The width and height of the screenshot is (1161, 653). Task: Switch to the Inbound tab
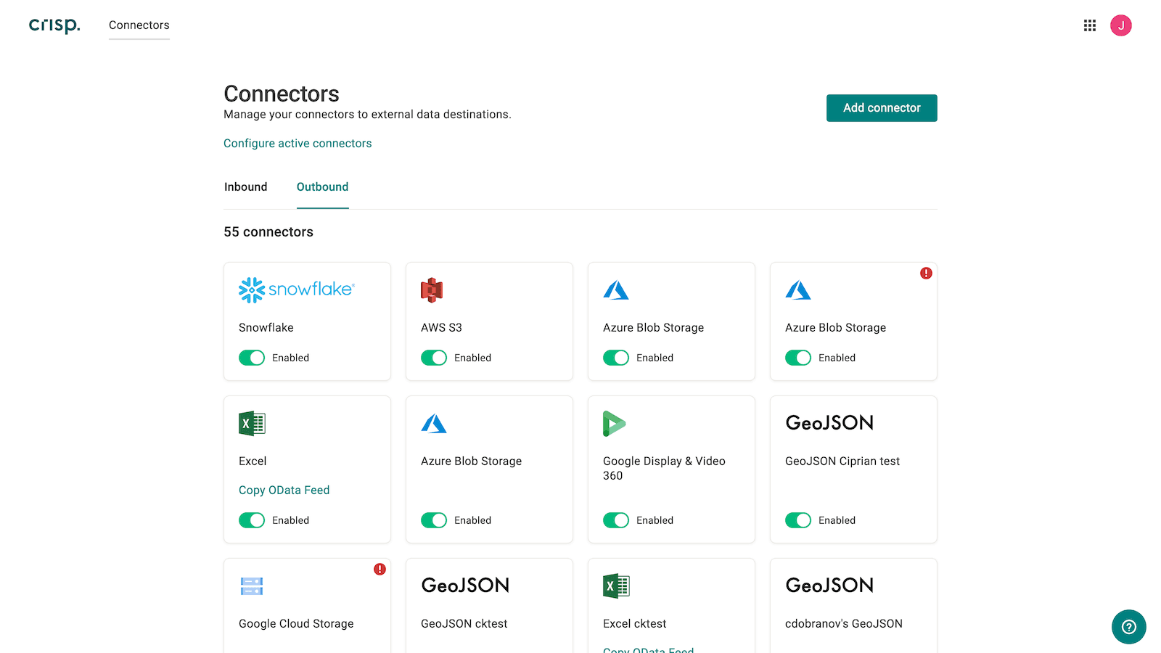point(245,186)
